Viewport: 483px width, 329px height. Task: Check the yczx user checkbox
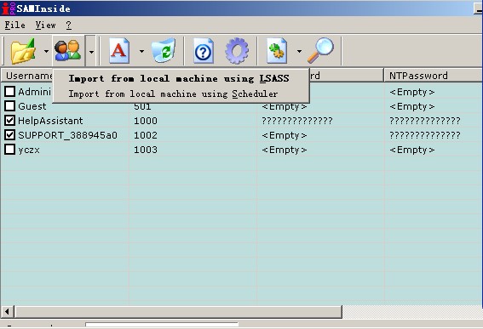[x=10, y=149]
